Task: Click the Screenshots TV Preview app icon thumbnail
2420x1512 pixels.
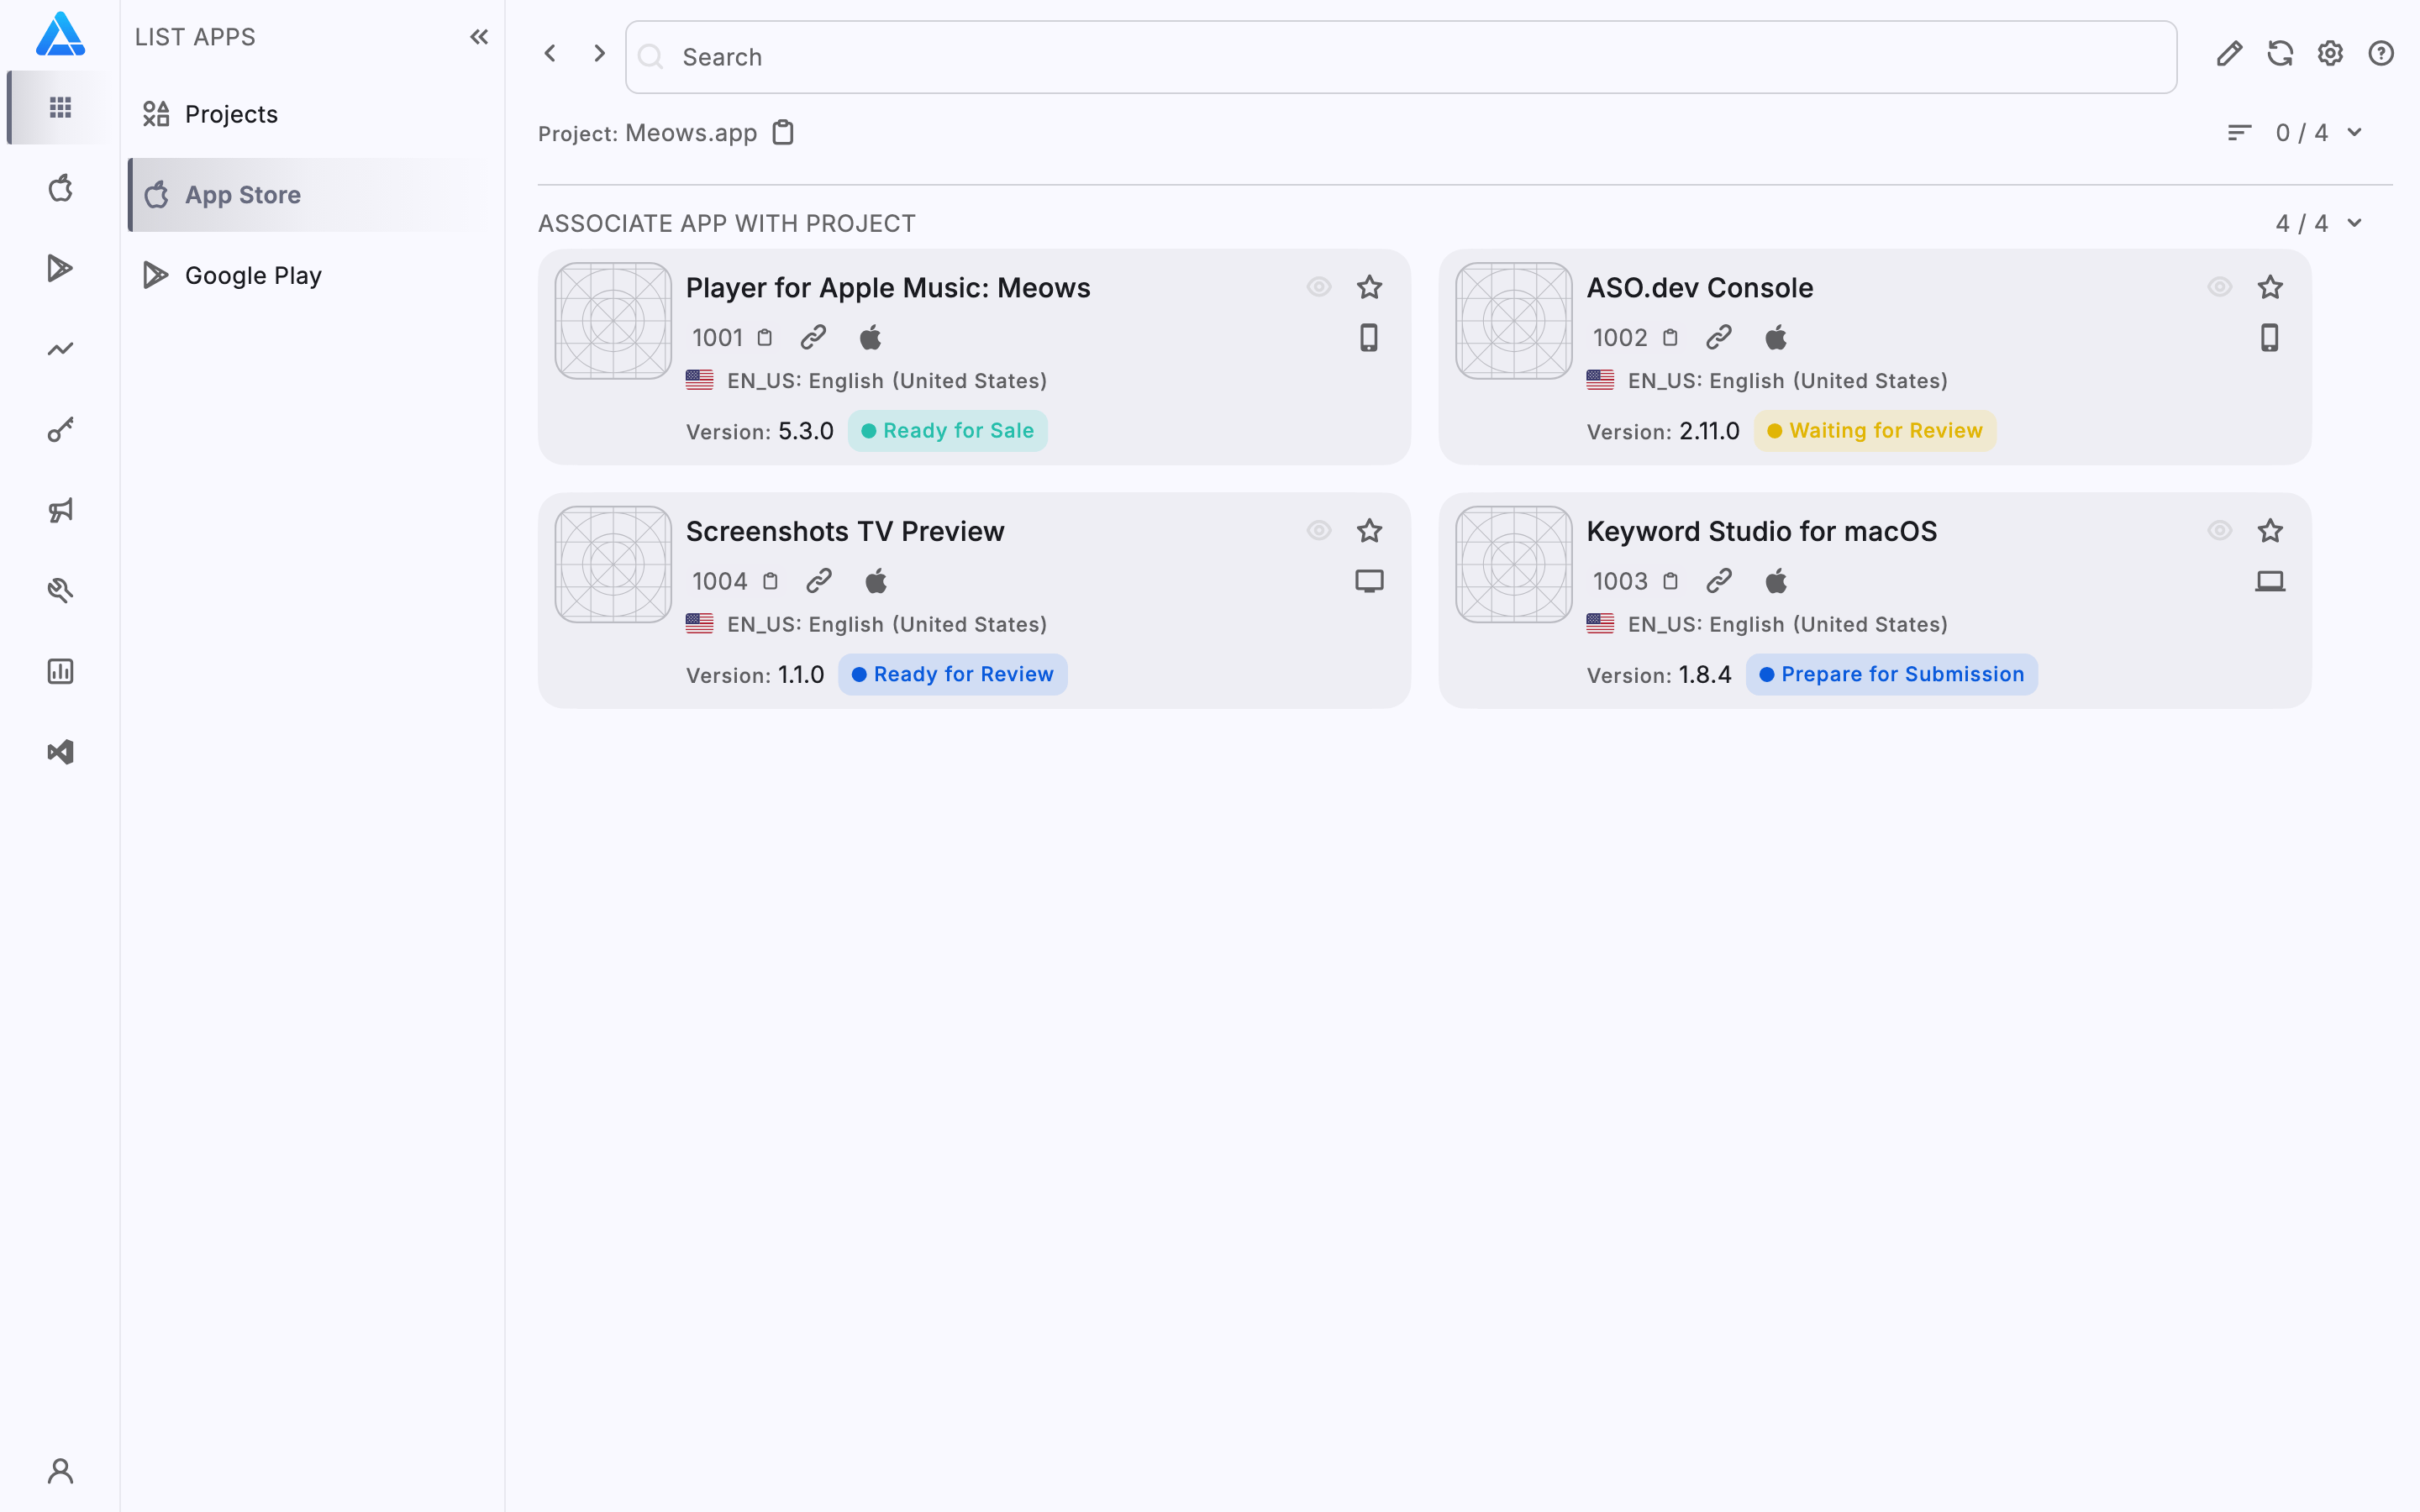Action: point(613,564)
